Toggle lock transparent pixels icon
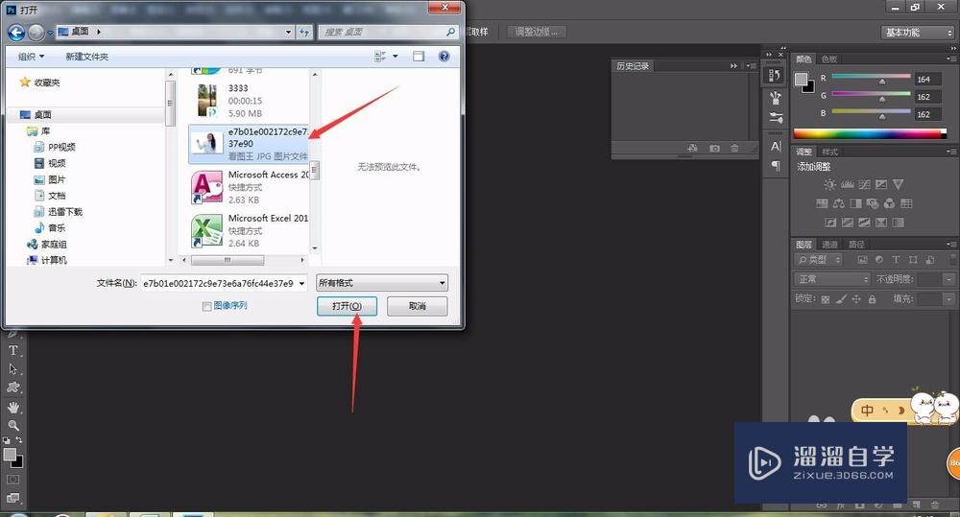Viewport: 960px width, 517px height. [826, 299]
